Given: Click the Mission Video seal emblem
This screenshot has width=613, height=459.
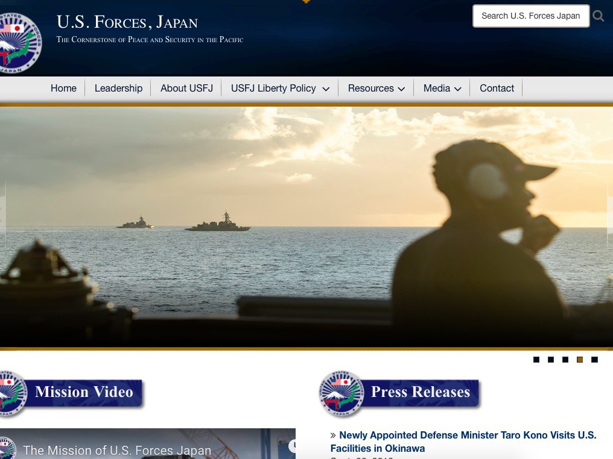Looking at the screenshot, I should [13, 393].
